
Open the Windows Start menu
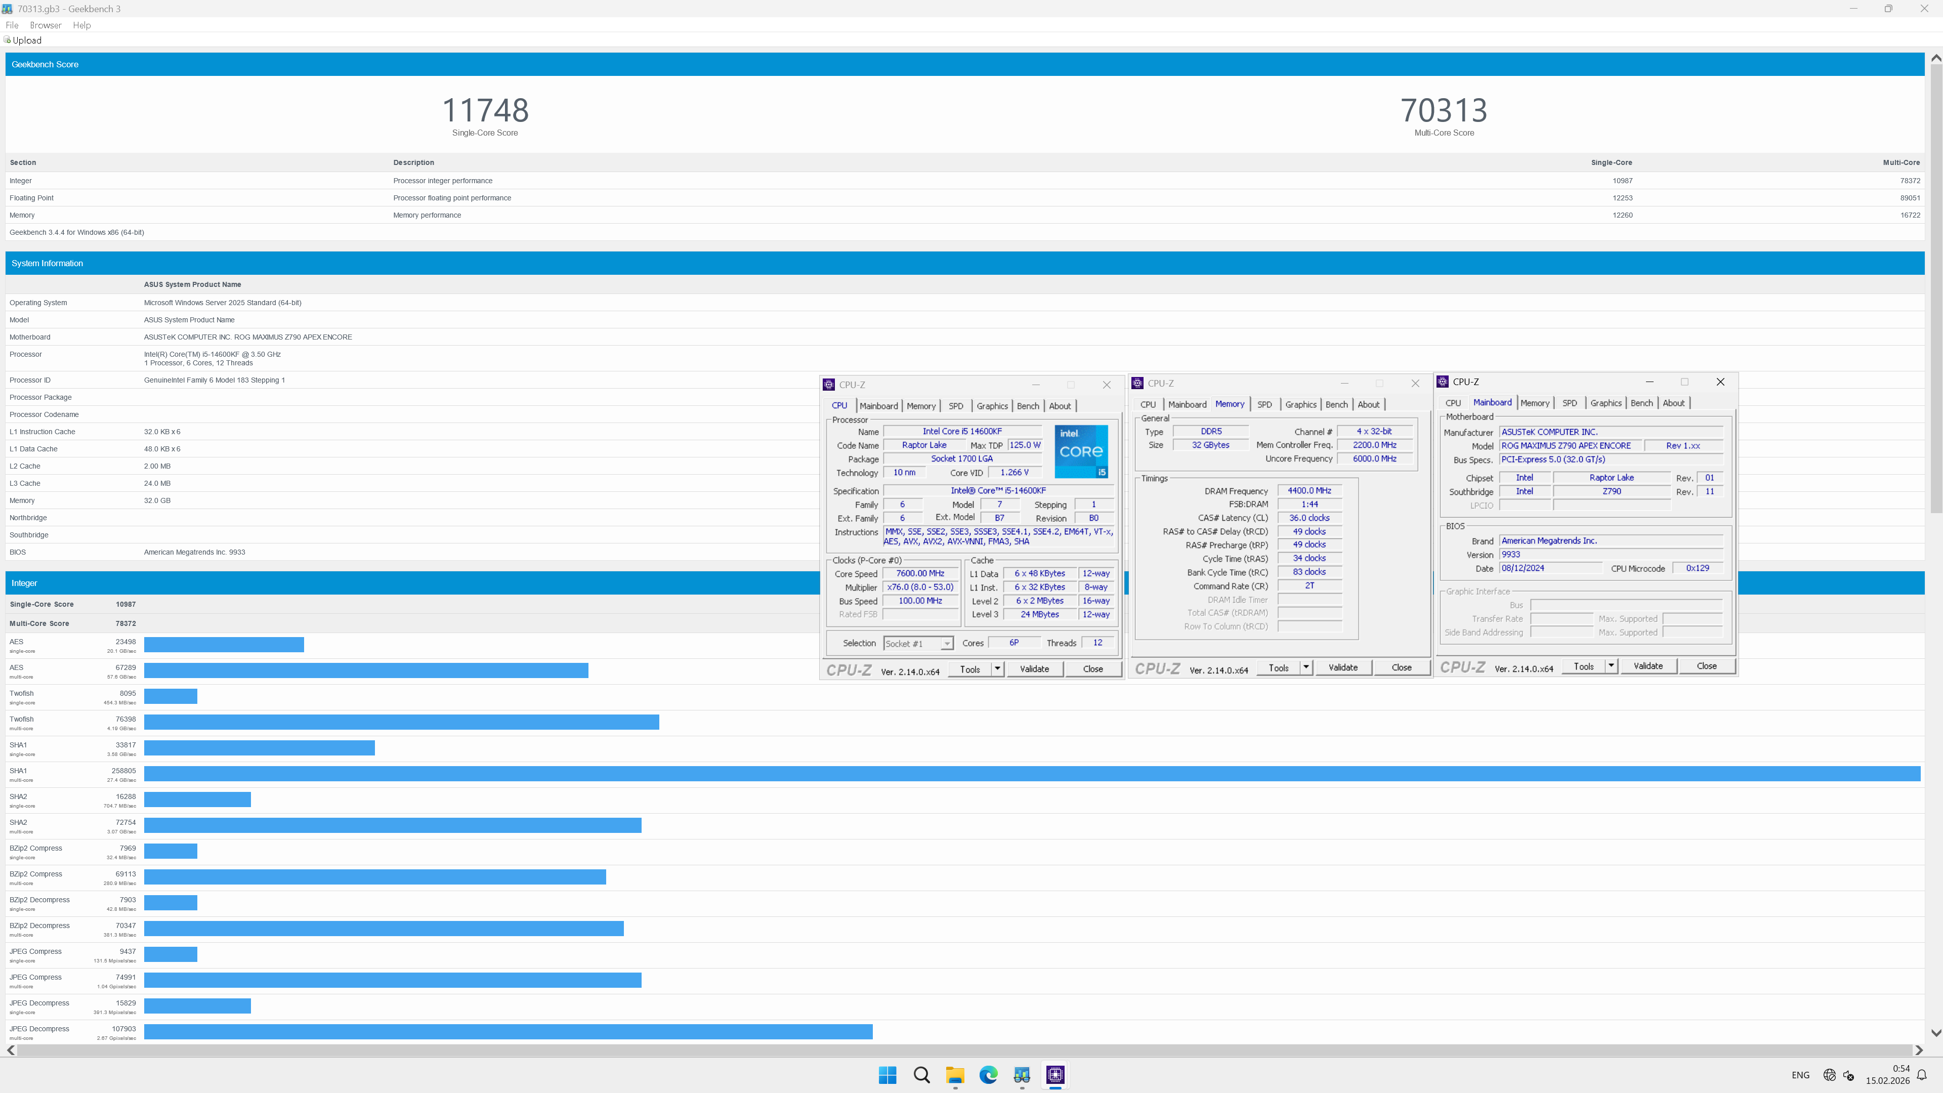click(888, 1075)
